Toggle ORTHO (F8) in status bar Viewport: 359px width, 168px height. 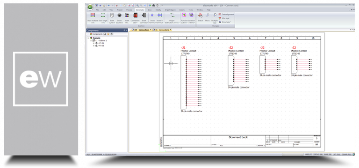pyautogui.click(x=318, y=155)
